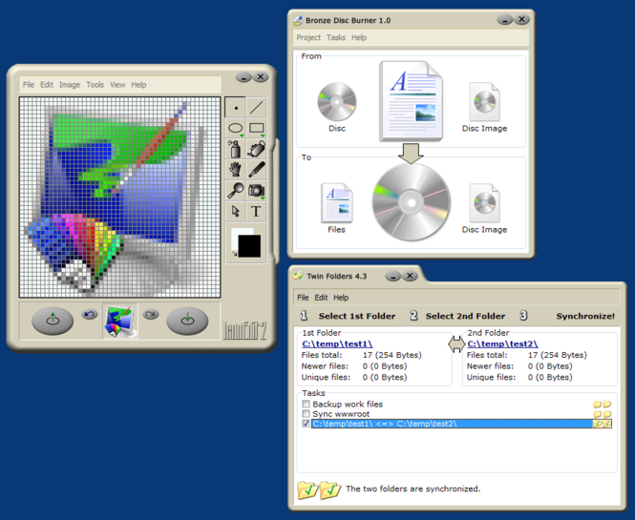Open the Tasks menu in Disc Burner

point(336,37)
